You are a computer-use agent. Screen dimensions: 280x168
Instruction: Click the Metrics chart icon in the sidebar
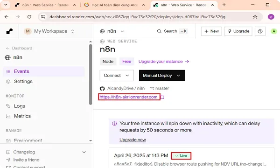coord(8,116)
